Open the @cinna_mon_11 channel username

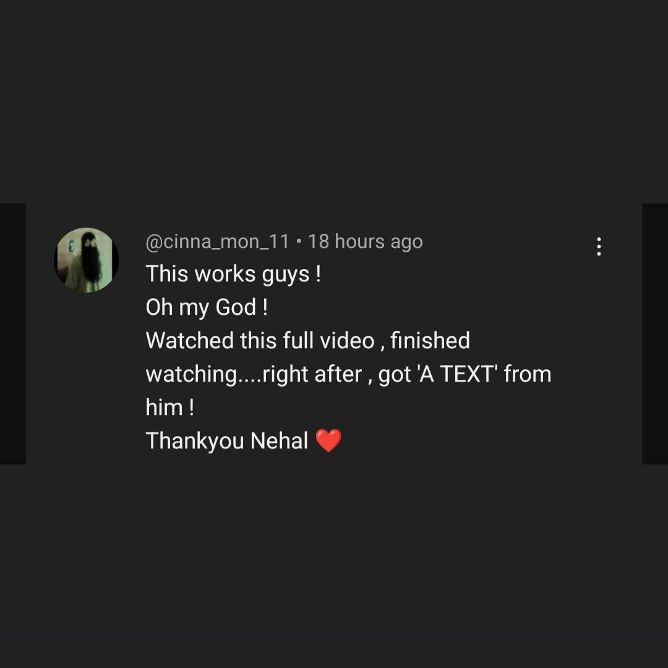coord(217,242)
